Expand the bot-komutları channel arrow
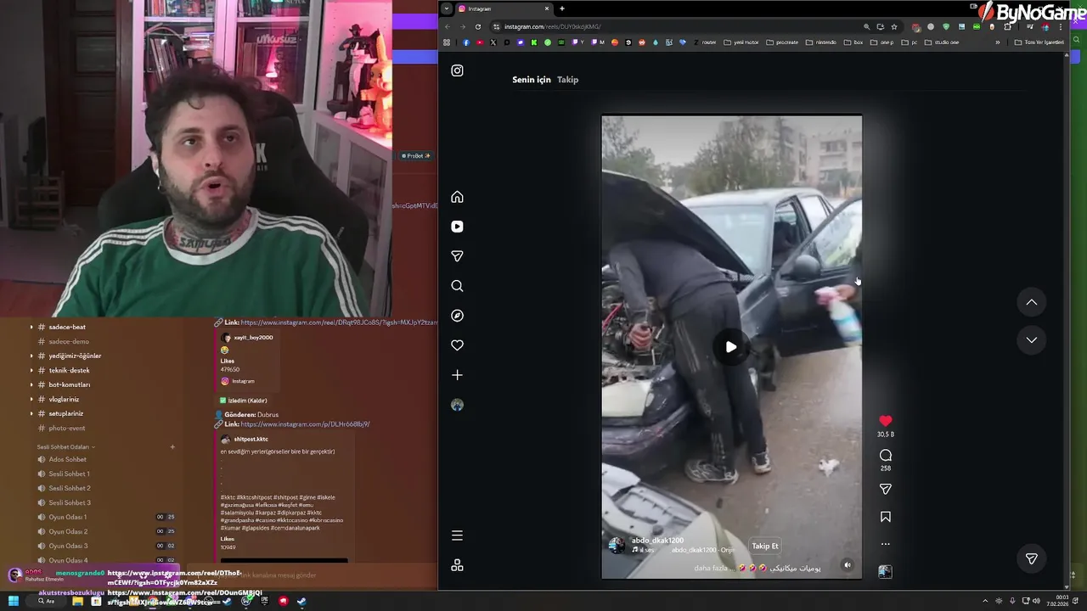This screenshot has width=1087, height=611. (31, 384)
